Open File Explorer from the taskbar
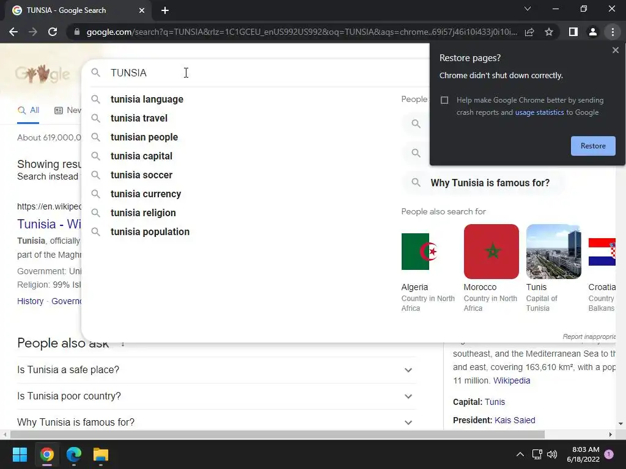Screen dimensions: 626x469 point(101,454)
